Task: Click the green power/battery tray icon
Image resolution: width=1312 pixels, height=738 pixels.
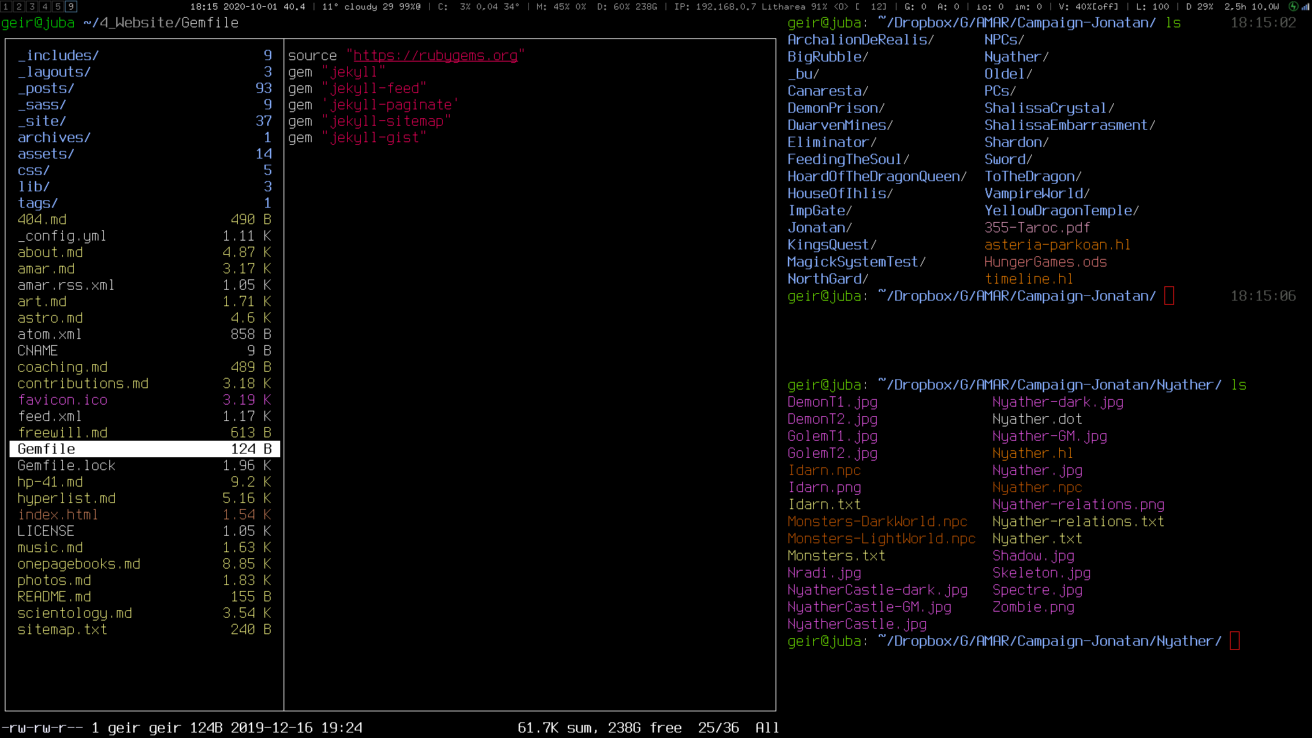Action: point(1293,6)
